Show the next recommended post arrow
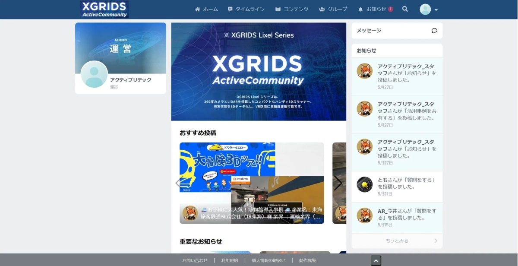 pos(338,183)
